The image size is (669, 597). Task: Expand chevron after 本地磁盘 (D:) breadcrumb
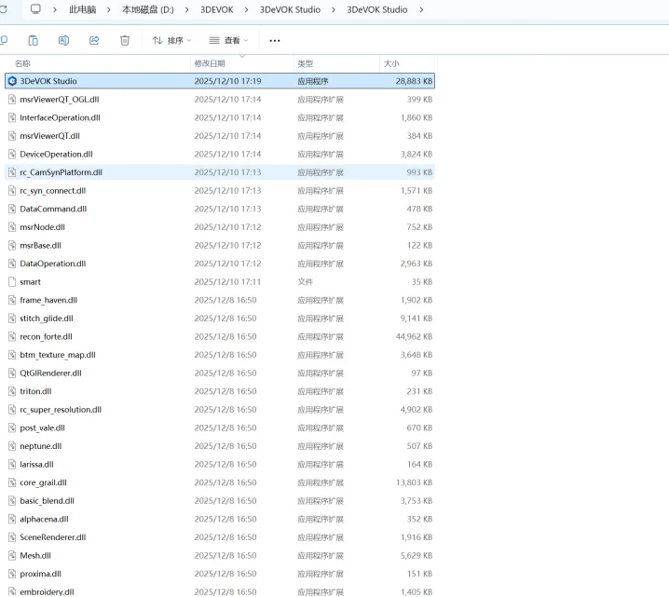[x=185, y=9]
